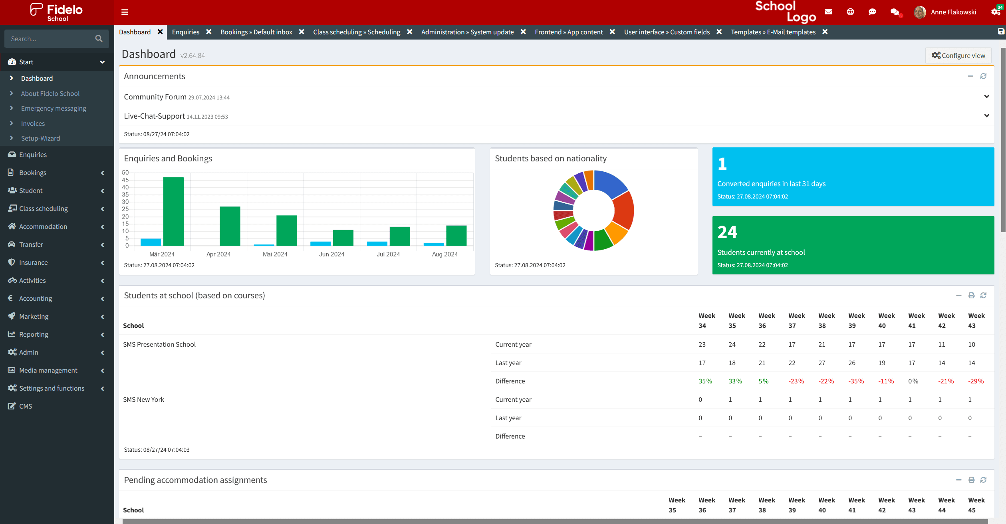Viewport: 1006px width, 524px height.
Task: Click the life-ring support icon in the header
Action: tap(850, 12)
